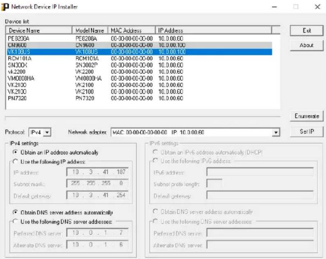The width and height of the screenshot is (326, 259).
Task: Click the IPv4 Alternate DNS server field
Action: pyautogui.click(x=97, y=245)
